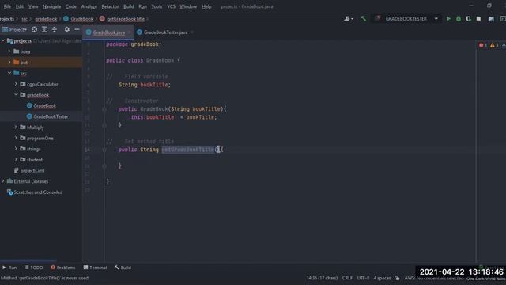Collapse the projects root folder
This screenshot has width=506, height=285.
click(x=3, y=40)
